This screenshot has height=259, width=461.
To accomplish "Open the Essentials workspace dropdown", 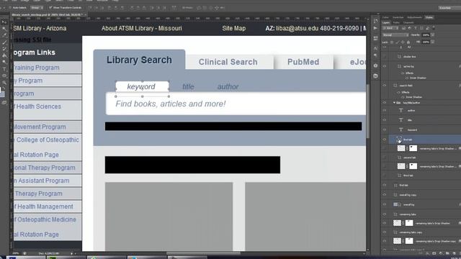I will [449, 8].
